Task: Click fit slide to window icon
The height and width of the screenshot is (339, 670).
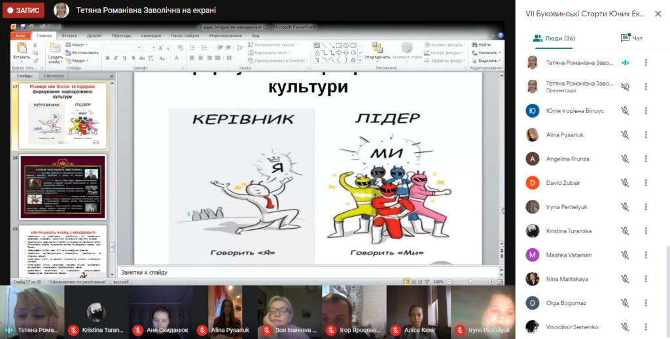Action: [499, 282]
